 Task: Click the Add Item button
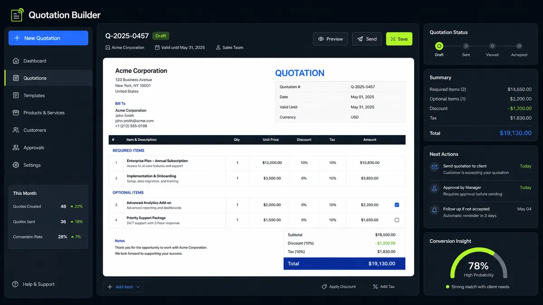tap(124, 287)
